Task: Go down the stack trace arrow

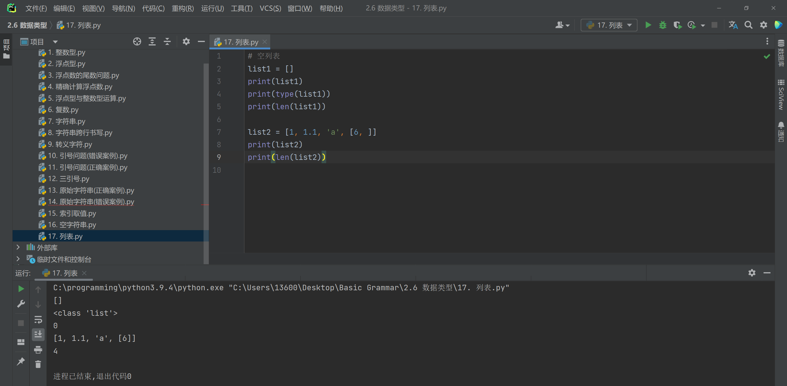Action: (38, 304)
